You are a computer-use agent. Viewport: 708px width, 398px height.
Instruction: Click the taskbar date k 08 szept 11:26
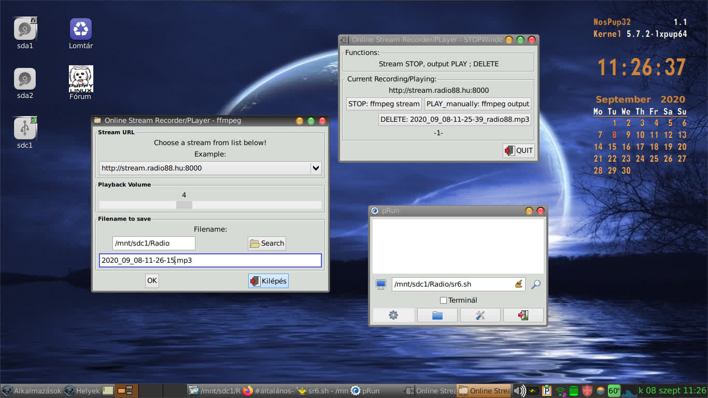click(x=672, y=391)
